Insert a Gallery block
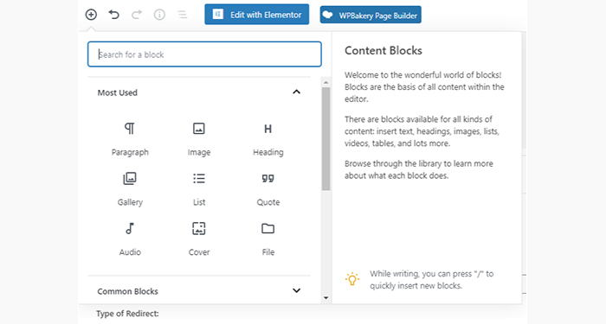The height and width of the screenshot is (324, 606). pos(130,189)
